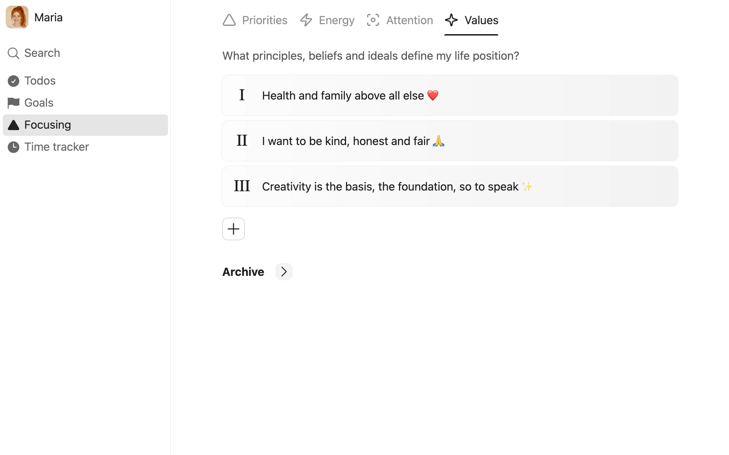Switch to the Priorities tab

255,20
